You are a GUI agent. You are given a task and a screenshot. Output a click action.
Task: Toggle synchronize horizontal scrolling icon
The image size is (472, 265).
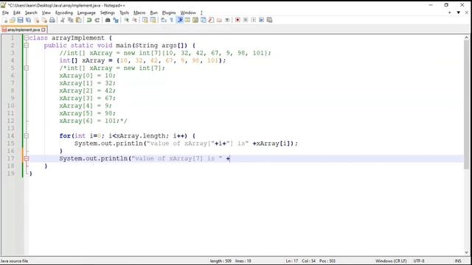coord(153,20)
